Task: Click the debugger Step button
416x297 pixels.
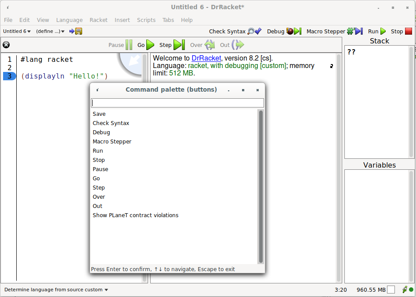Action: coord(172,45)
